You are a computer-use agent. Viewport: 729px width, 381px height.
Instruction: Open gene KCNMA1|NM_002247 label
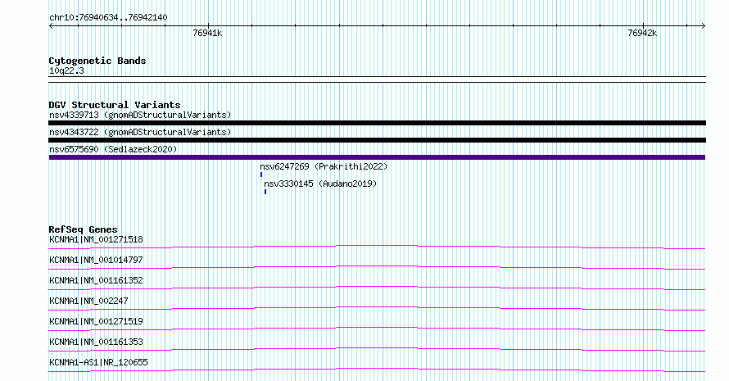pyautogui.click(x=88, y=301)
